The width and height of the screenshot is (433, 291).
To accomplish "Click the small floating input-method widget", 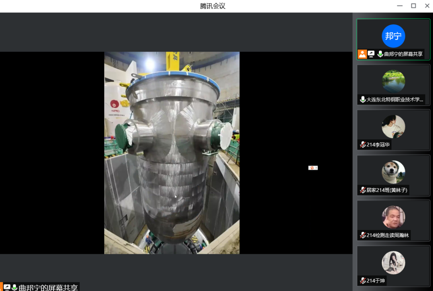I will click(313, 168).
